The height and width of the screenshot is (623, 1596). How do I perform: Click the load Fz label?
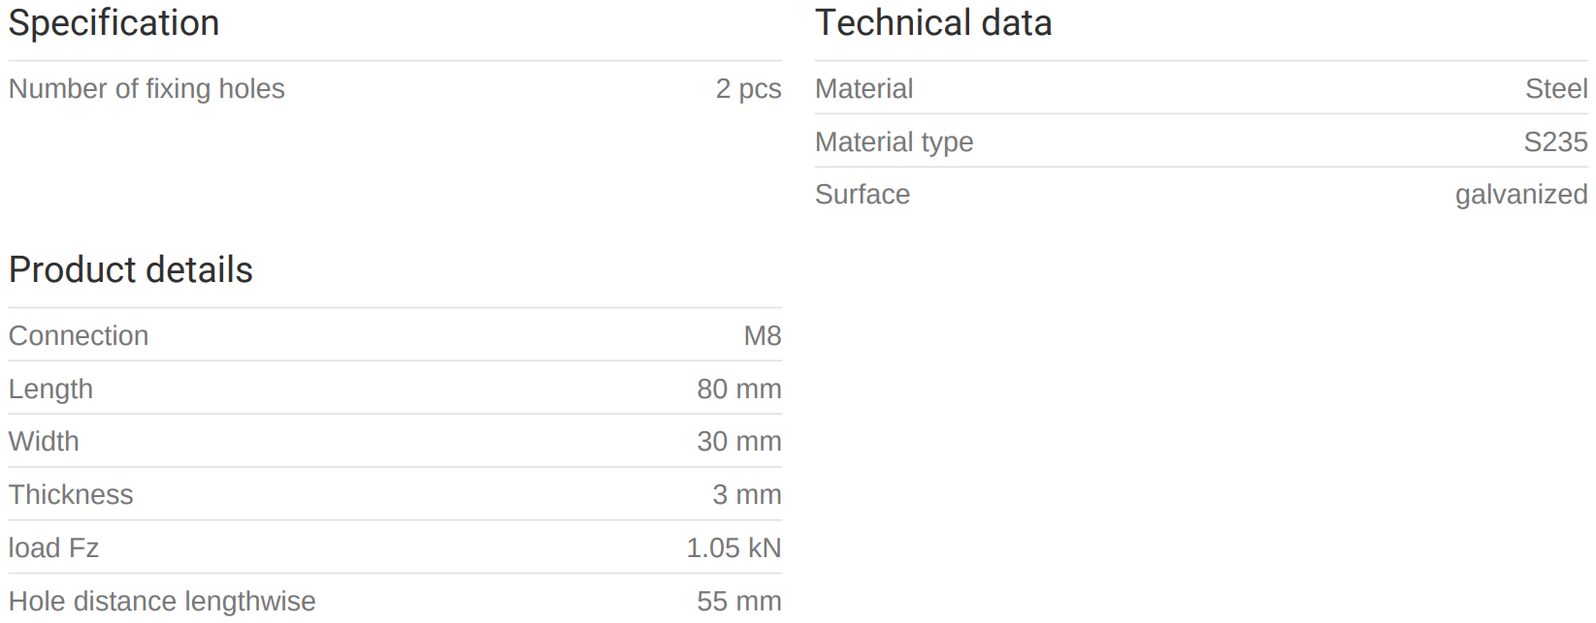[53, 548]
